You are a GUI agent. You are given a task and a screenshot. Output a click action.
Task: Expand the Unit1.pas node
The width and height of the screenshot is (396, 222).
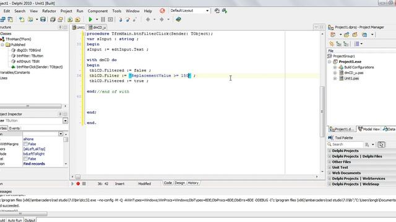335,78
